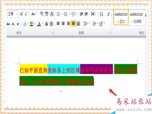
Task: Click the Bullets list icon
Action: click(58, 14)
